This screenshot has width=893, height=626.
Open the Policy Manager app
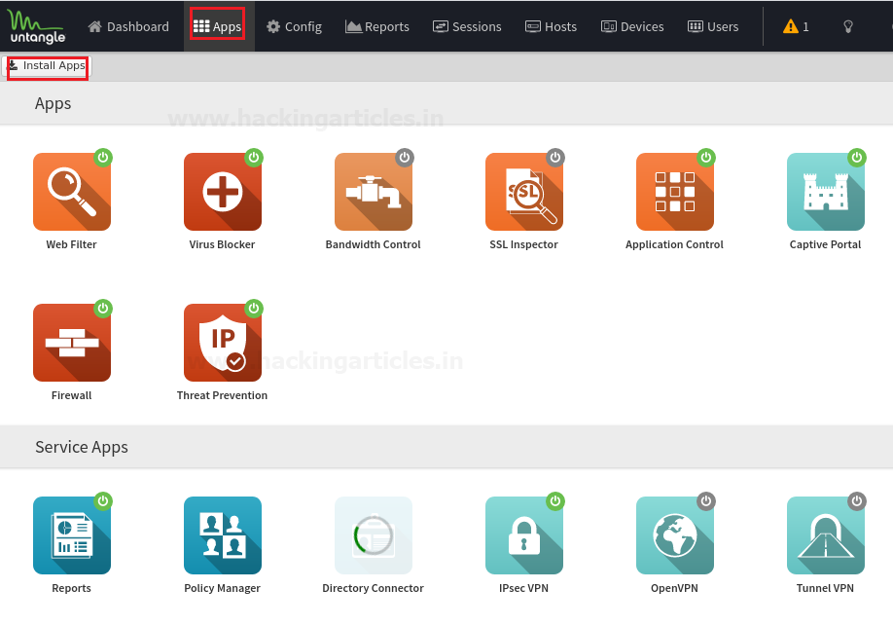pos(223,535)
